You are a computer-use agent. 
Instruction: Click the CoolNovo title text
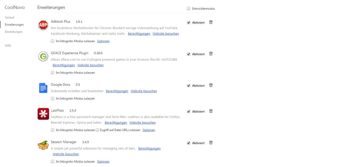15,7
